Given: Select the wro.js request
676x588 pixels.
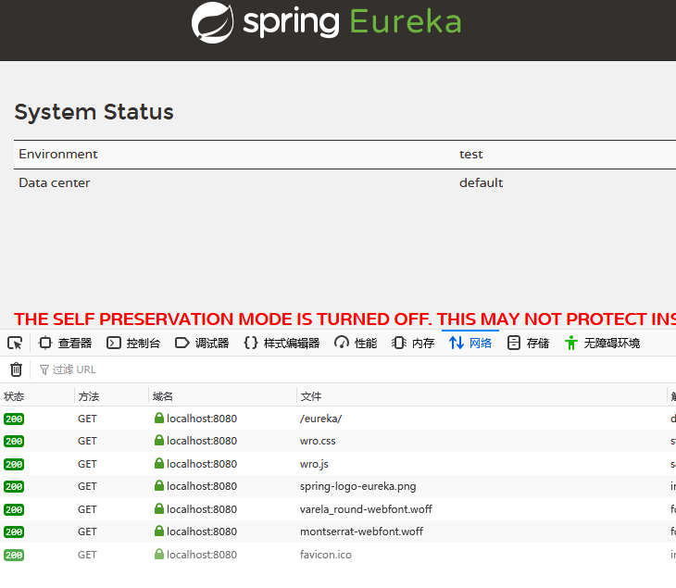Looking at the screenshot, I should click(x=338, y=464).
